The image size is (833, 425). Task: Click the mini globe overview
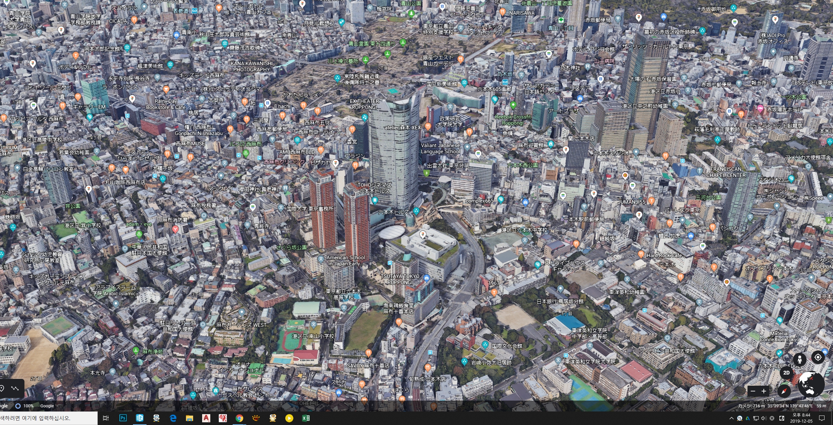(811, 384)
